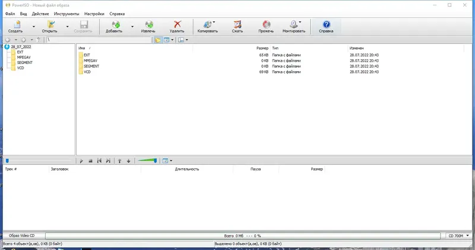Click the Длительность track column header
The width and height of the screenshot is (475, 250).
tap(187, 169)
